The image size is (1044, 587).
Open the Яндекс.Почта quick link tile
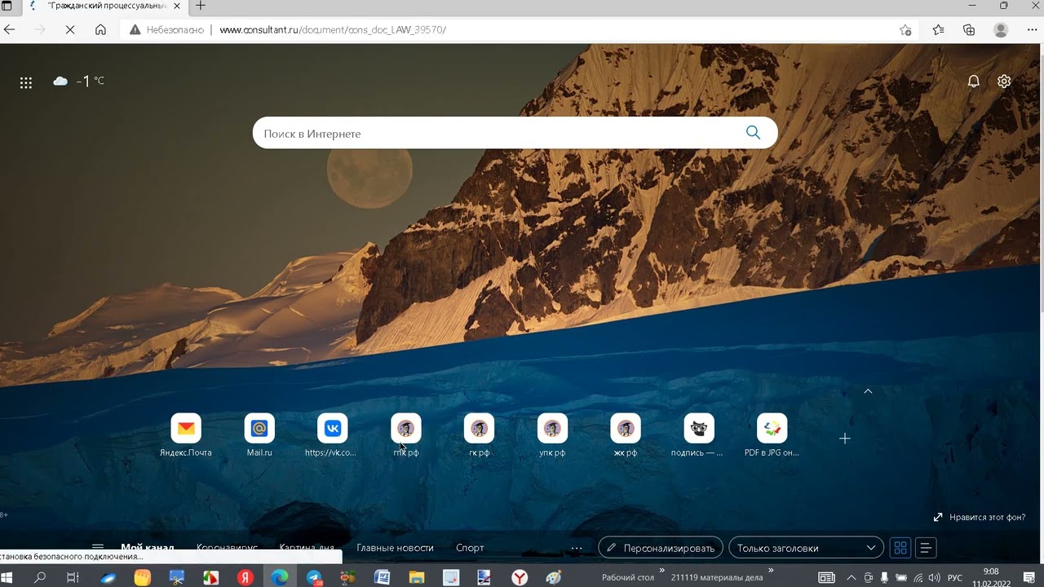click(186, 435)
